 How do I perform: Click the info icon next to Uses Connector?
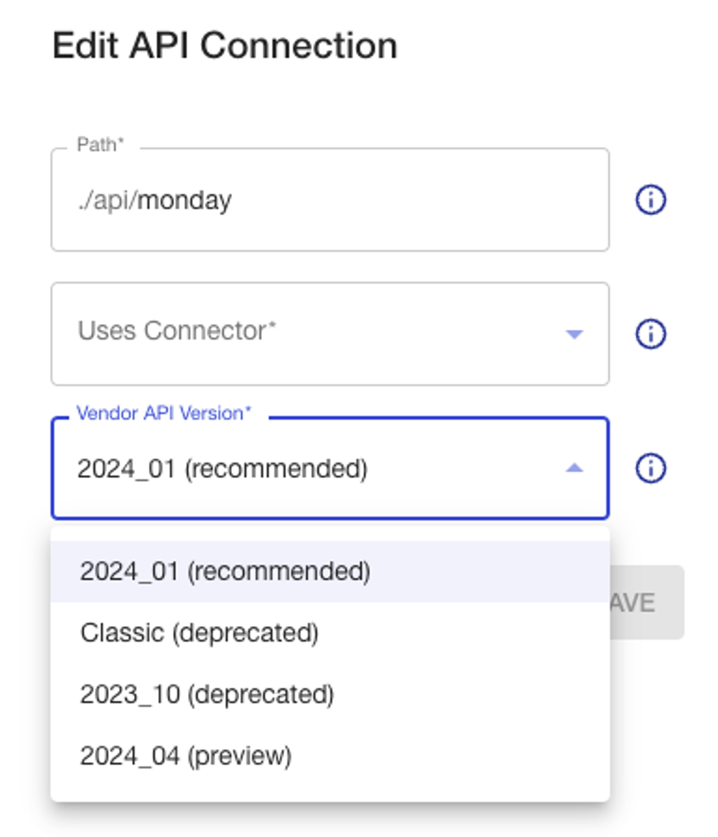(650, 334)
